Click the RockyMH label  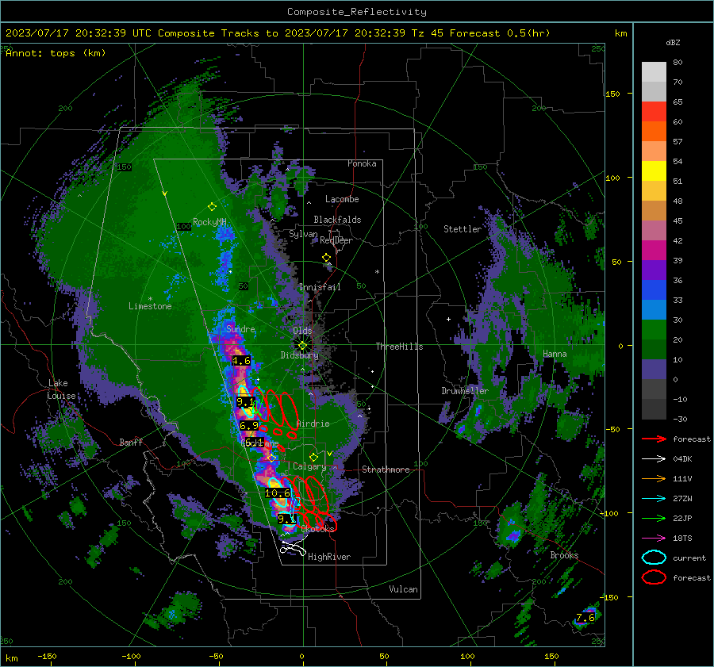point(209,222)
